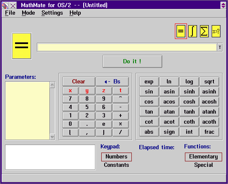Screen dimensions: 228x184
Task: Insert the frac function
Action: click(x=209, y=132)
